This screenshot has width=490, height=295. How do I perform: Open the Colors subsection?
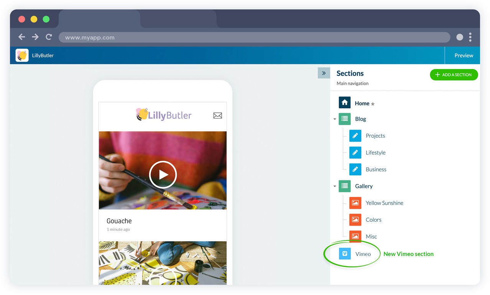coord(373,220)
